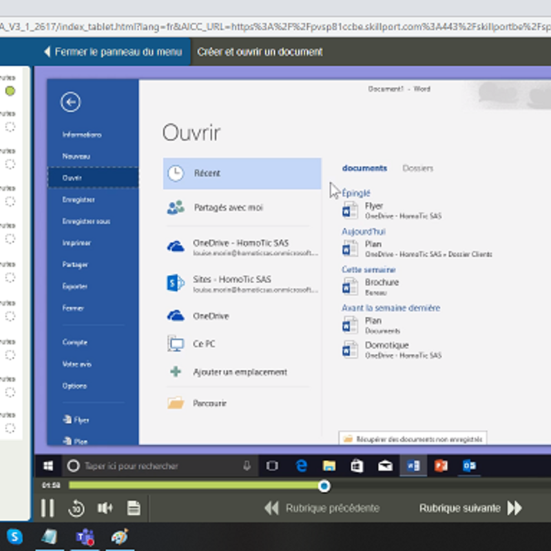Click Fermer le panneau du menu
The width and height of the screenshot is (551, 551).
(113, 52)
